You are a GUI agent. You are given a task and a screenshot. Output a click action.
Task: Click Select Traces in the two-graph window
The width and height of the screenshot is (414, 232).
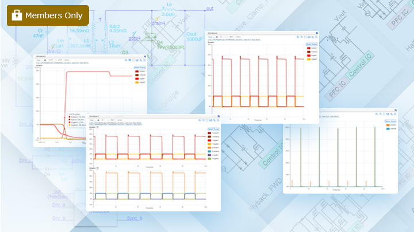point(213,129)
